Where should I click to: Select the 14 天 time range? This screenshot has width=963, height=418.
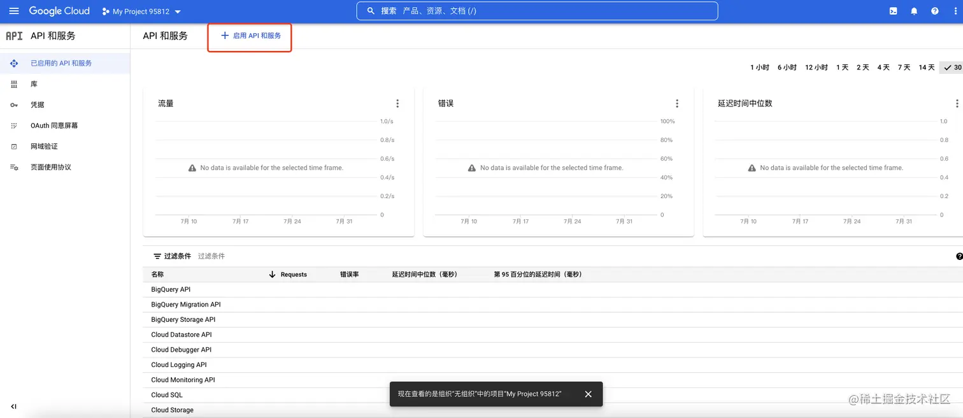926,68
